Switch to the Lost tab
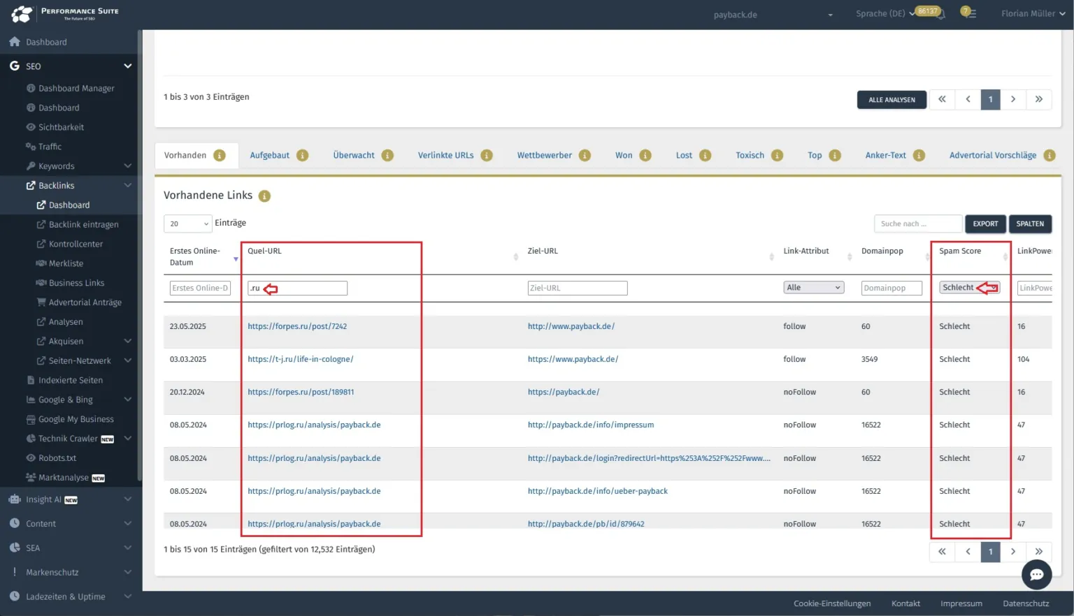 click(x=683, y=155)
